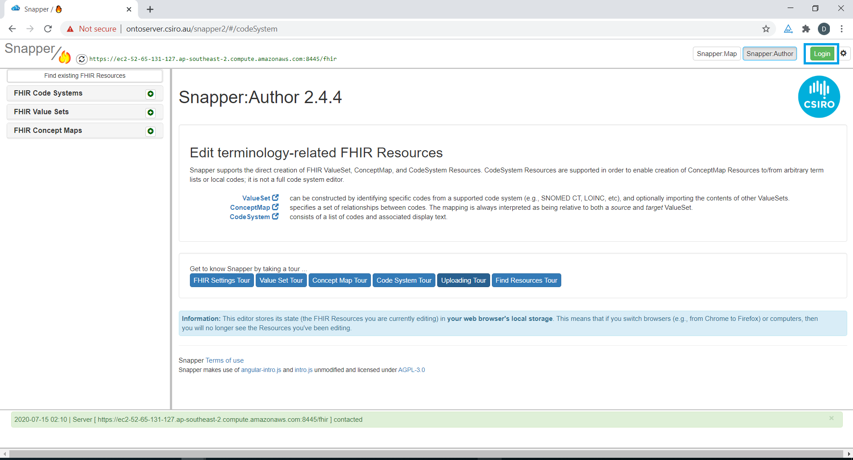Open ValueSet external link icon

pyautogui.click(x=275, y=198)
